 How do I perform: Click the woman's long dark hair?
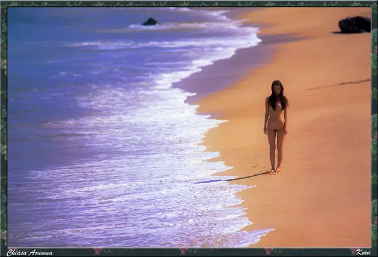[x=277, y=94]
